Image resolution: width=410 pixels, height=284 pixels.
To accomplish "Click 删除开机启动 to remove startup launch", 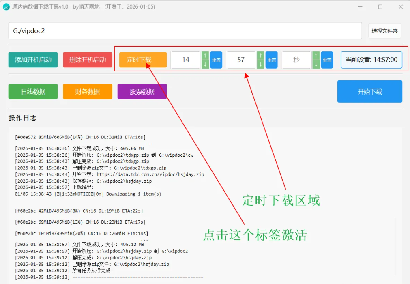I will [x=88, y=59].
